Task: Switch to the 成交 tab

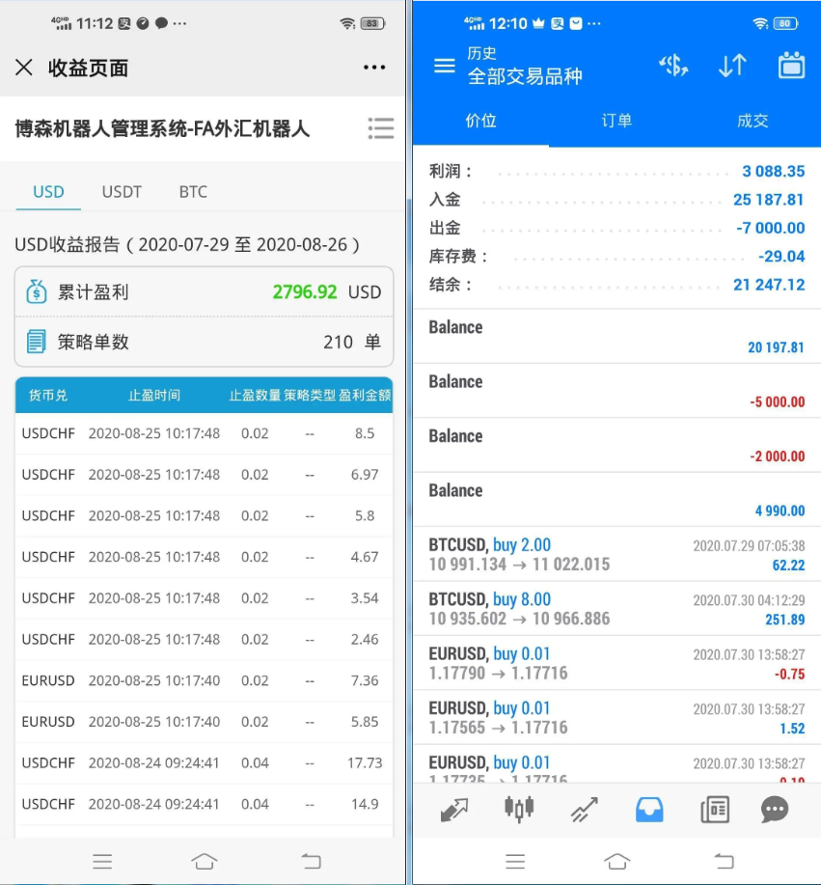Action: click(x=753, y=121)
